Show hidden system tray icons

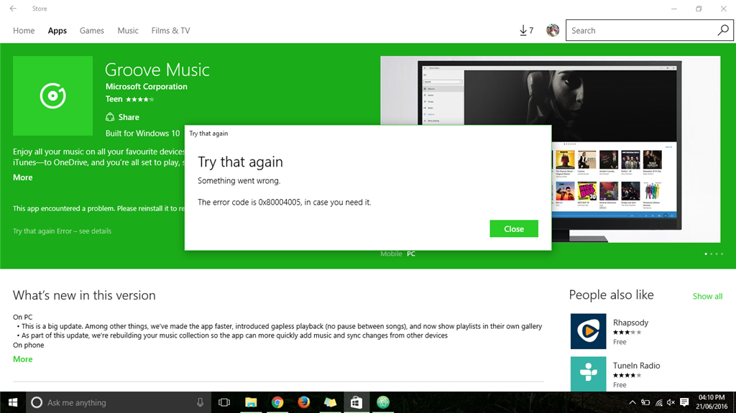(x=632, y=402)
